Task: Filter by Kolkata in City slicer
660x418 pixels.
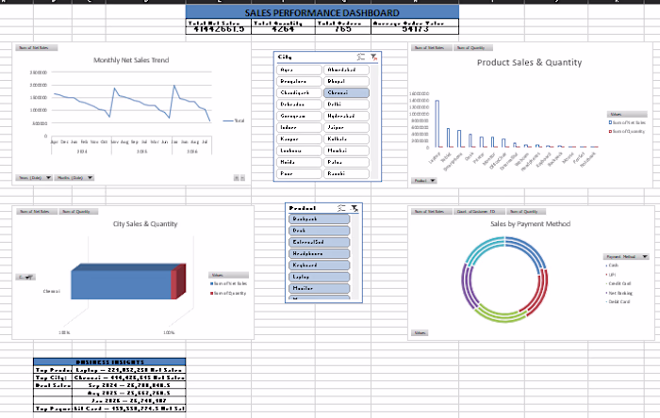Action: coord(346,139)
